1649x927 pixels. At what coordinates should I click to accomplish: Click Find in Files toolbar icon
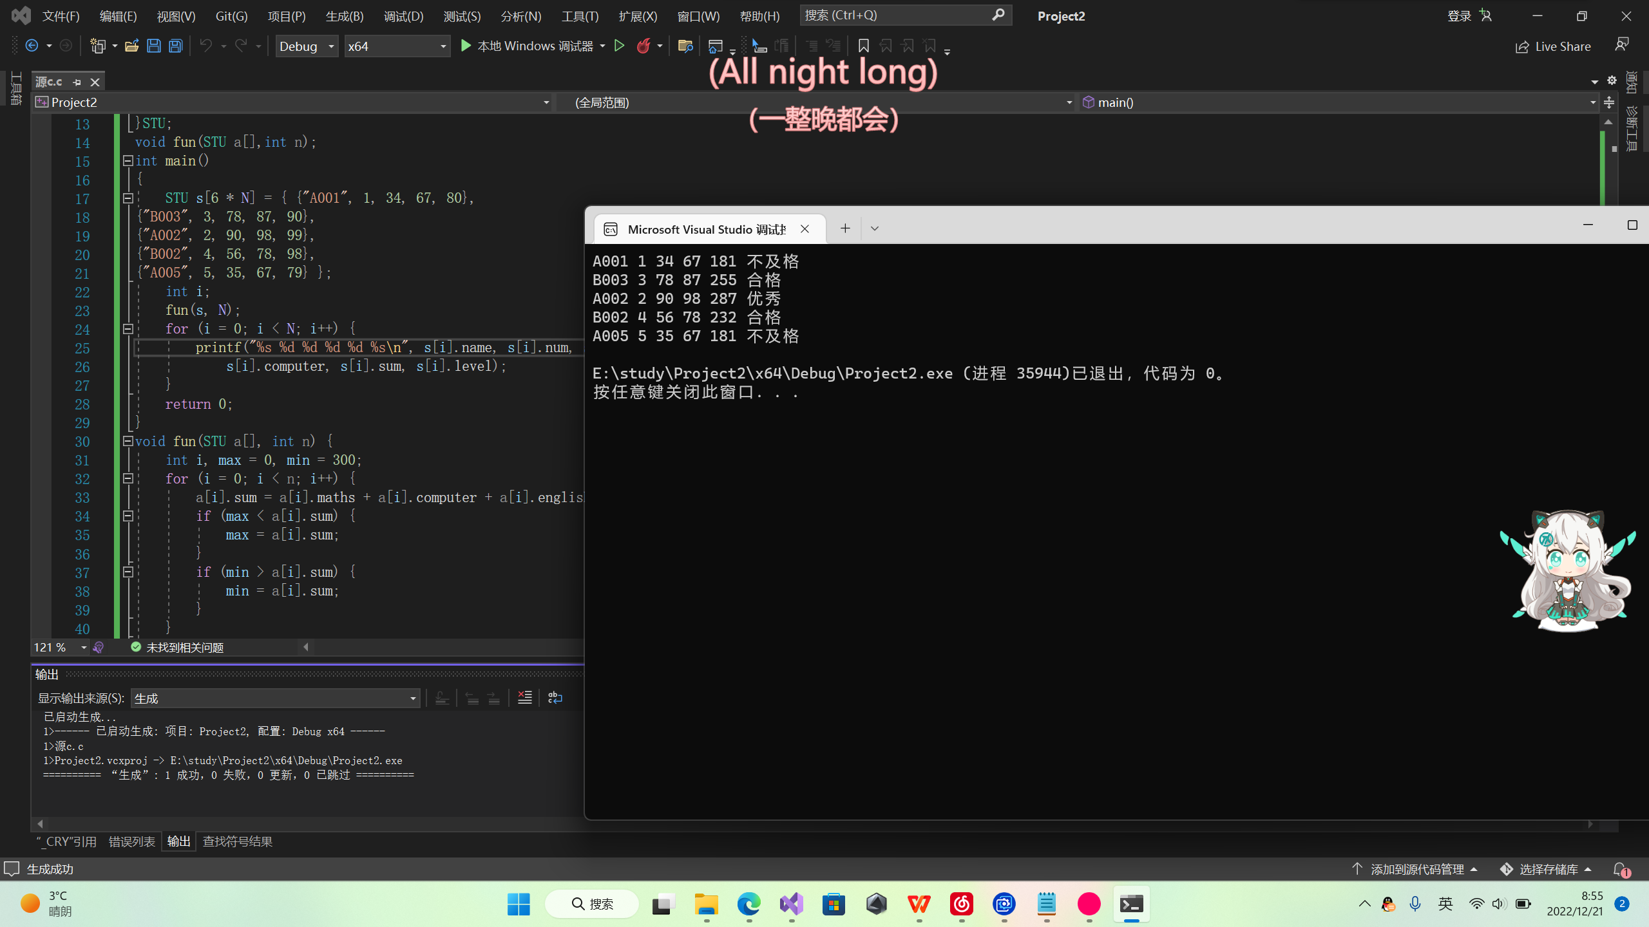(x=685, y=46)
